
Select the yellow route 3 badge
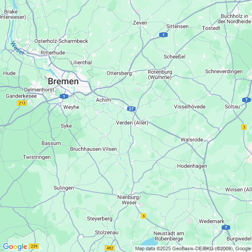244,127
